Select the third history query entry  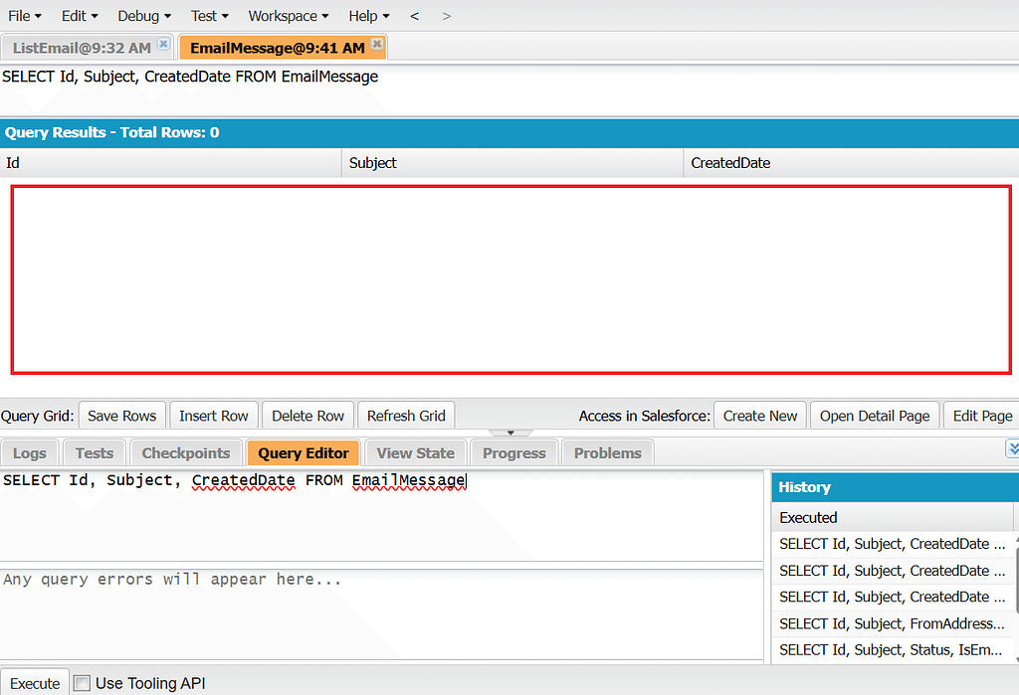893,597
